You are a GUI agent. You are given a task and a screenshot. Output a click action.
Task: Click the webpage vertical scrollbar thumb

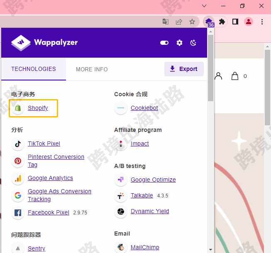(267, 88)
